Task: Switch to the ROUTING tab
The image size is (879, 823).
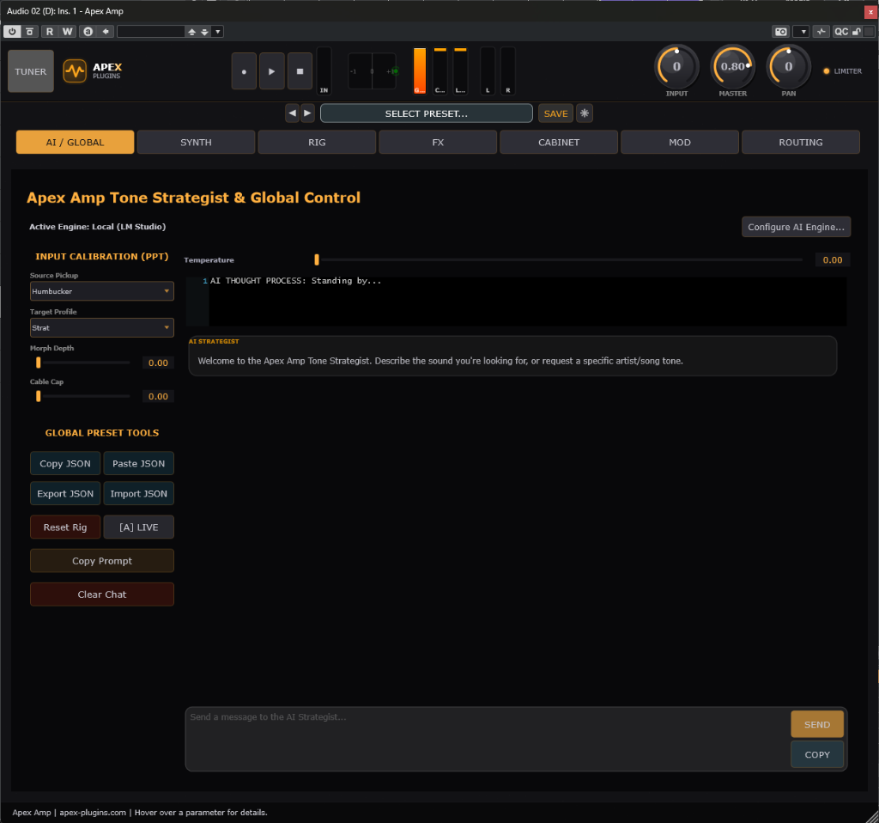Action: tap(801, 142)
